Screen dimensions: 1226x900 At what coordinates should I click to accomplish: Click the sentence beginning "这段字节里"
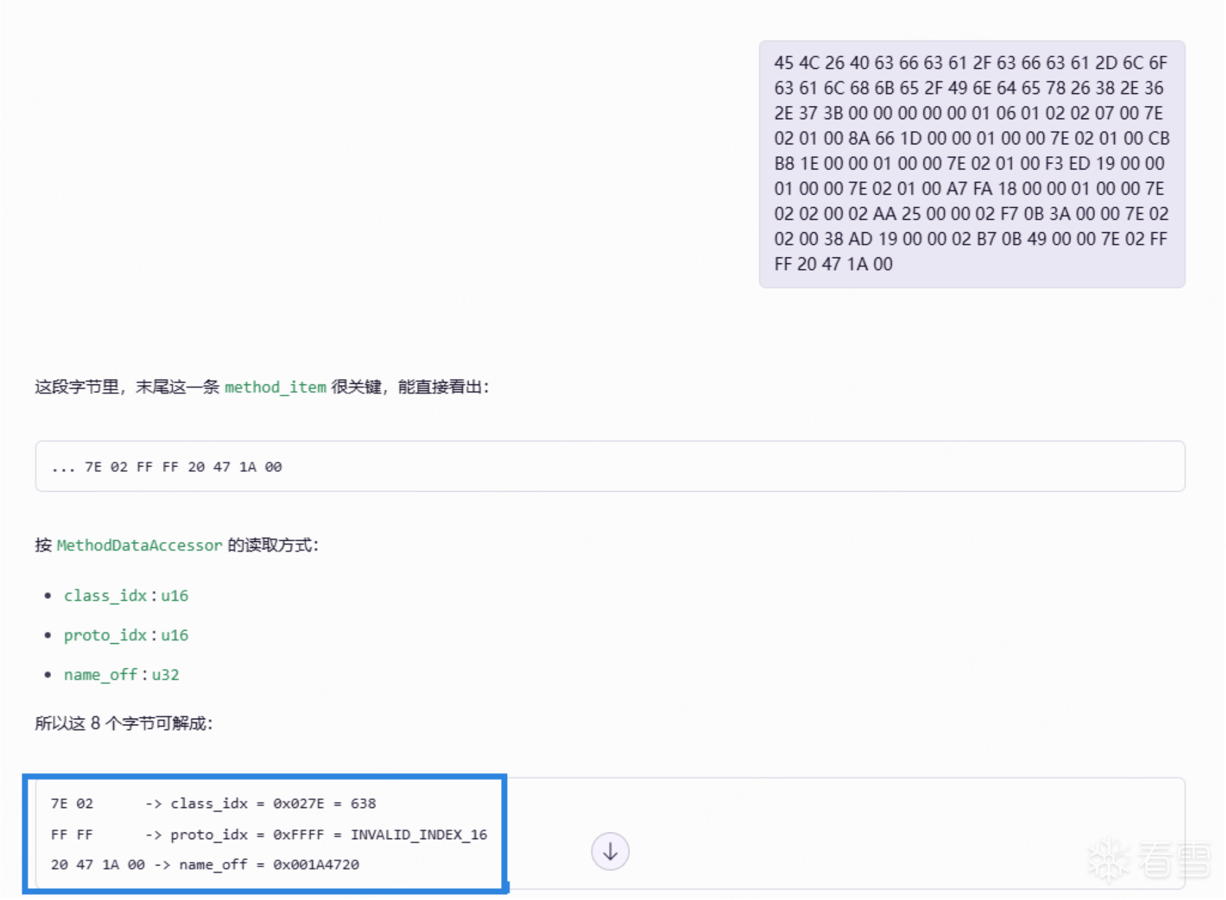[262, 387]
